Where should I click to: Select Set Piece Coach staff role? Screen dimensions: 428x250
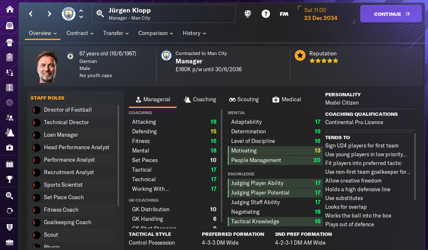coord(64,197)
